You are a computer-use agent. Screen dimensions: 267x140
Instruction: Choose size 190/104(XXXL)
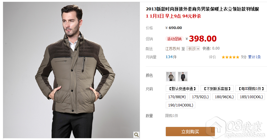click(x=180, y=105)
